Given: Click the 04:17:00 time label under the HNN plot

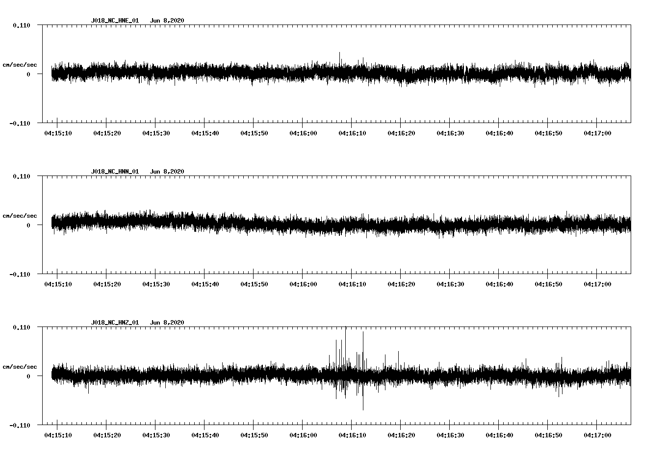Looking at the screenshot, I should pos(597,284).
